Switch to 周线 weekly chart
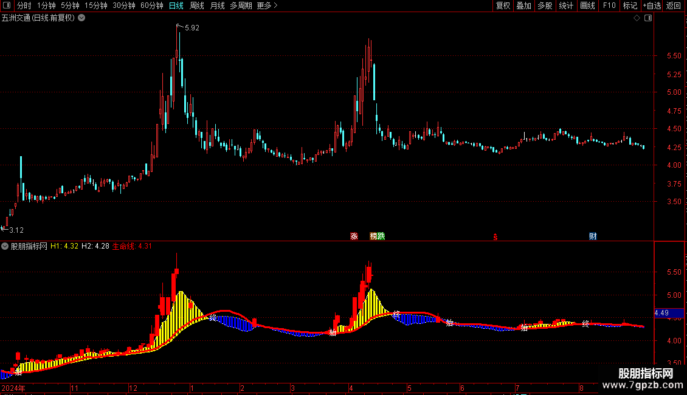Image resolution: width=687 pixels, height=395 pixels. click(x=197, y=5)
